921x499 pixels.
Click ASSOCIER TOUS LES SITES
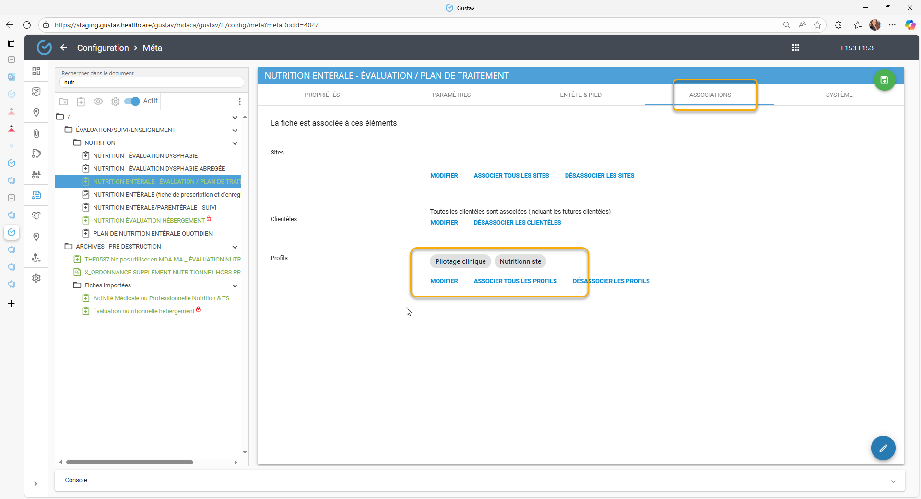511,176
